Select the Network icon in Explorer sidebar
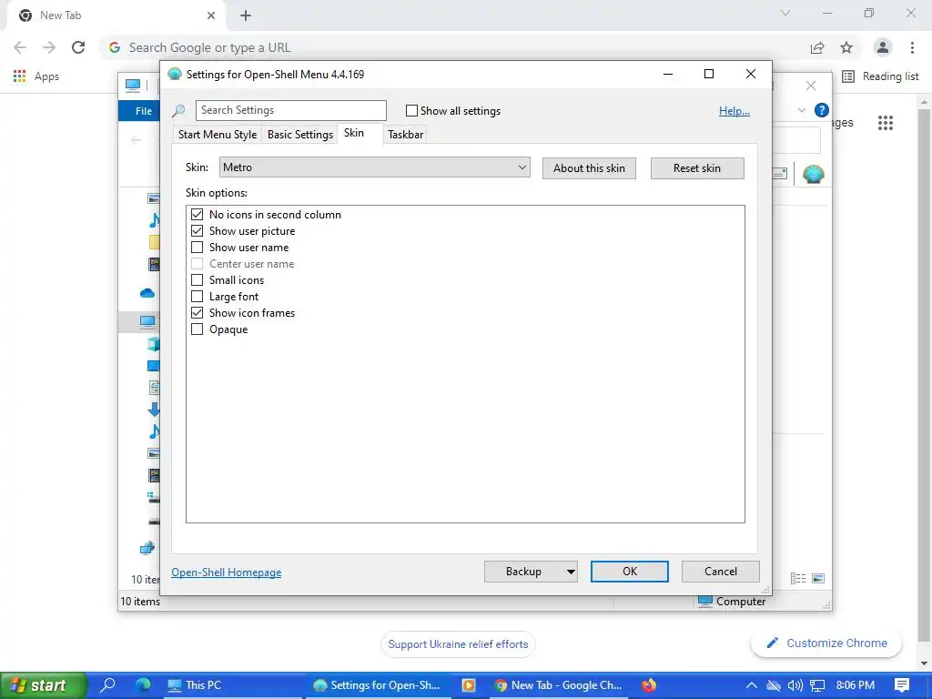The image size is (932, 699). (147, 547)
